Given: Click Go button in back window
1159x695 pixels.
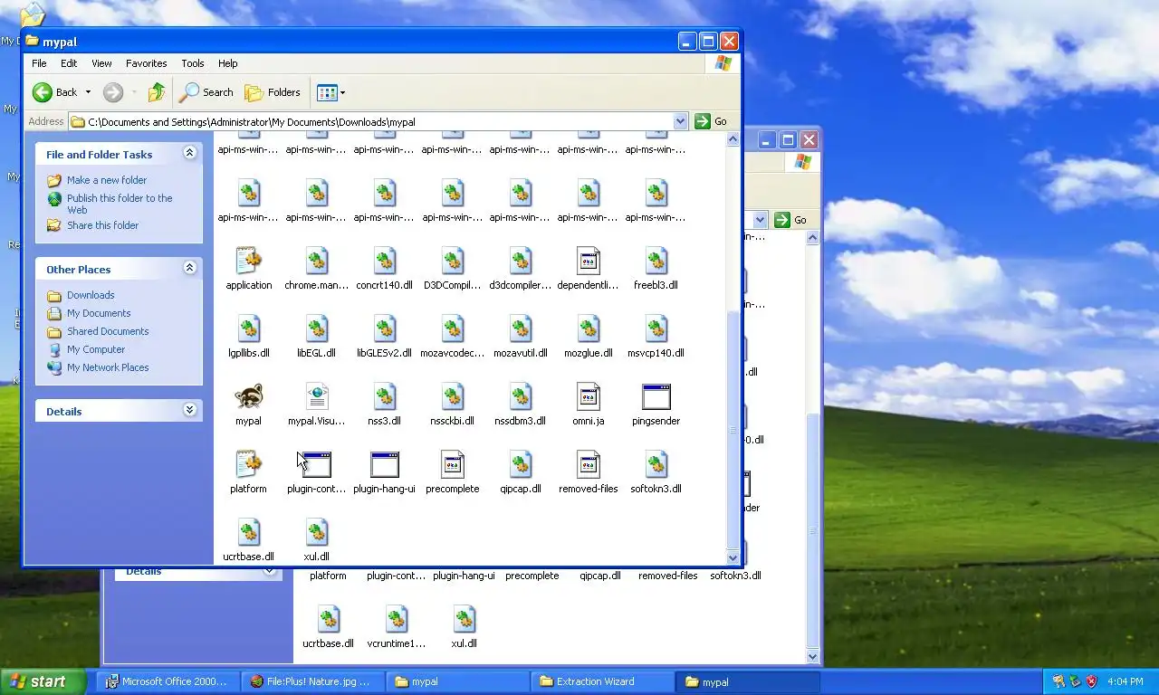Looking at the screenshot, I should 791,220.
